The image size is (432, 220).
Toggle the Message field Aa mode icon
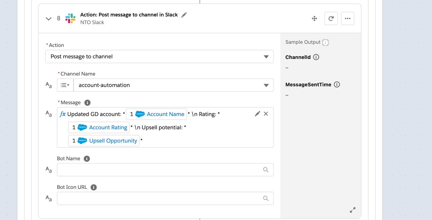pyautogui.click(x=49, y=114)
